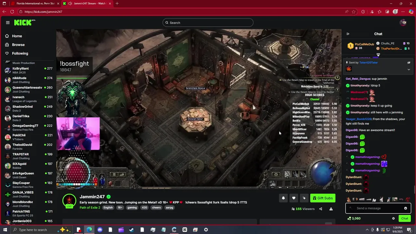
Task: Click the Kick logo
Action: point(24,22)
